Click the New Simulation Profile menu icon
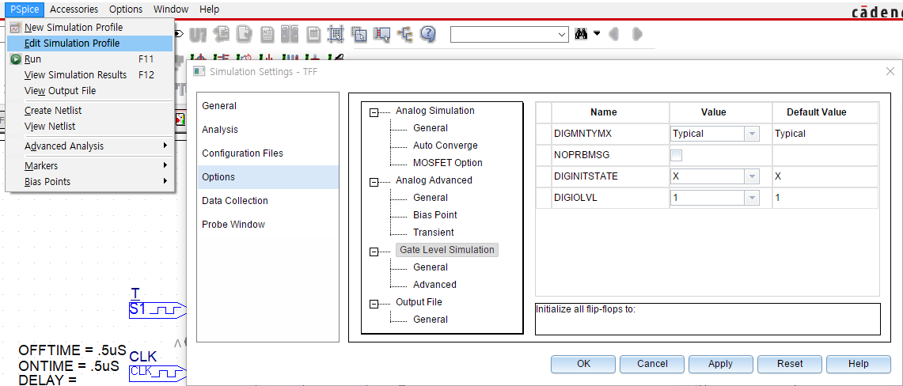 click(16, 27)
